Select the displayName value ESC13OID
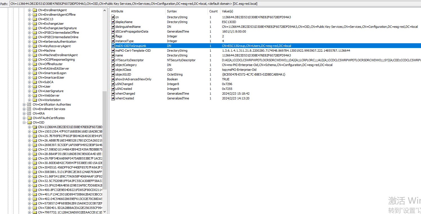This screenshot has height=214, width=421. [x=229, y=22]
